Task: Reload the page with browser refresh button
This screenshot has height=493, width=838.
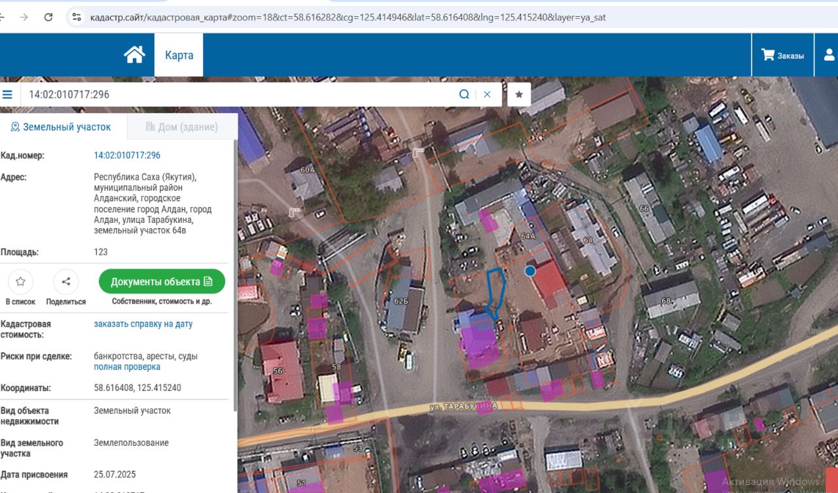Action: pos(48,18)
